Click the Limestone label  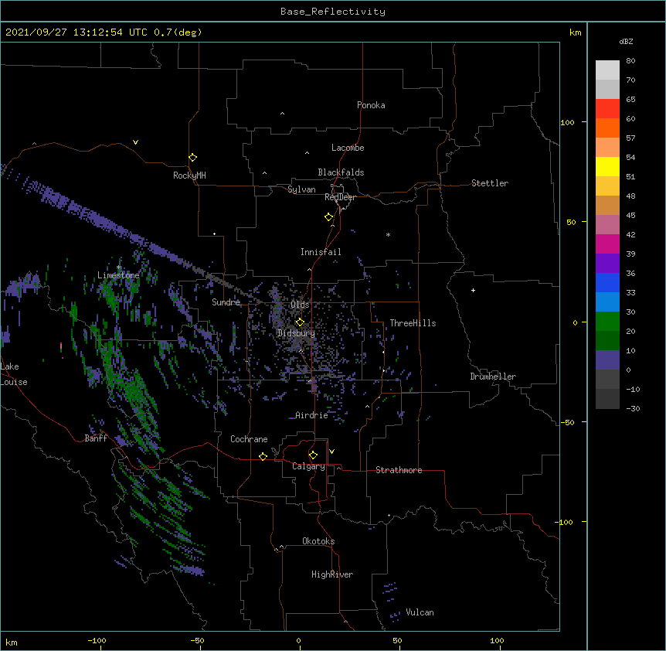[118, 275]
